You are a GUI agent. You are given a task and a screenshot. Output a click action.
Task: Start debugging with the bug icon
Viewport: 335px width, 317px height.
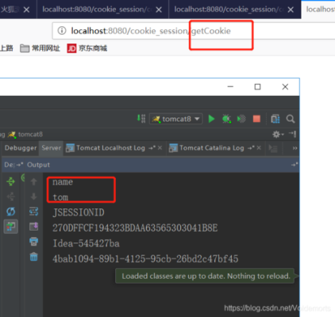point(226,119)
